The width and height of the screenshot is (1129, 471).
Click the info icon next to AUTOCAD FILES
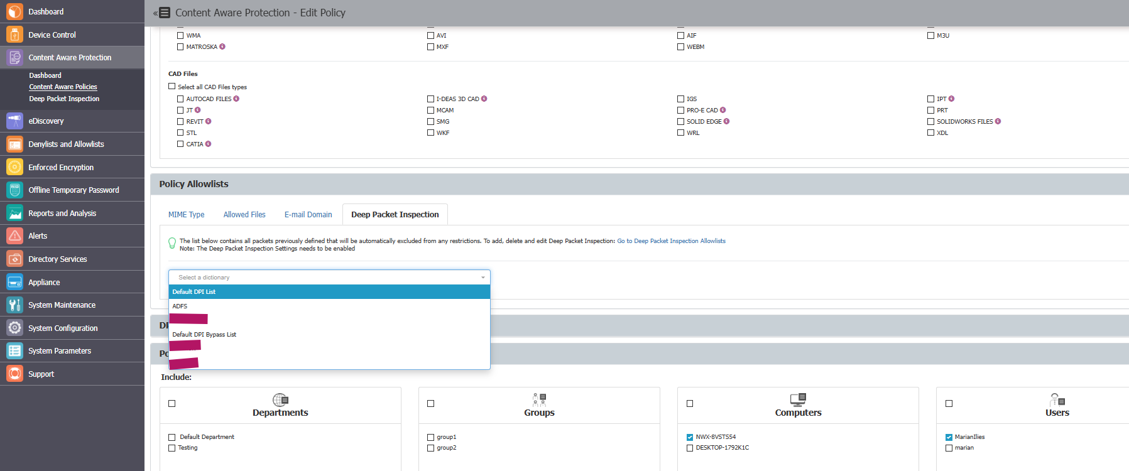click(236, 99)
